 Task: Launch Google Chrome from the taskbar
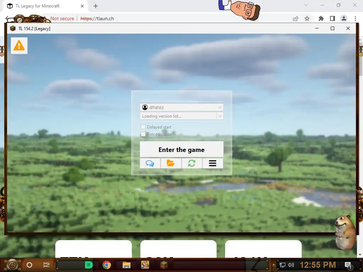coord(106,265)
